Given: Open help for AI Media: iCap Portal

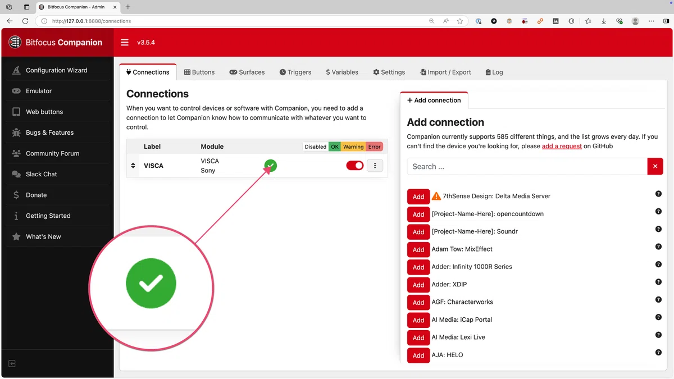Looking at the screenshot, I should pos(658,317).
